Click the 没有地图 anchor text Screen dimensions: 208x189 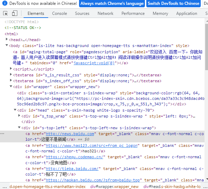pos(59,163)
